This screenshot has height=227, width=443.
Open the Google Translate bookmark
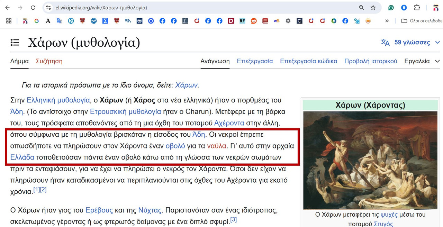[60, 21]
